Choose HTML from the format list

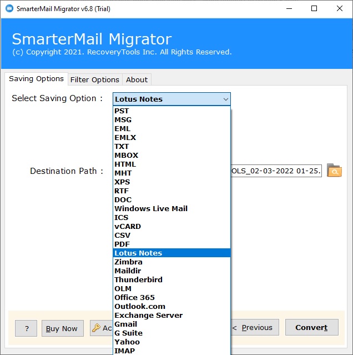coord(172,164)
